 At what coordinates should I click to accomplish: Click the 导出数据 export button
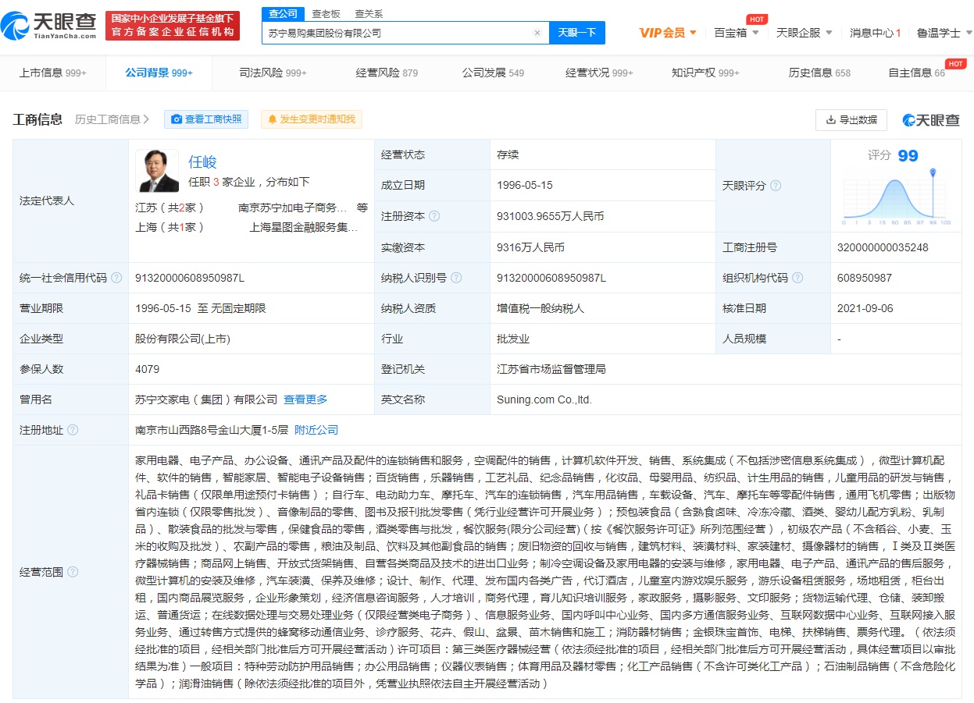[x=851, y=119]
